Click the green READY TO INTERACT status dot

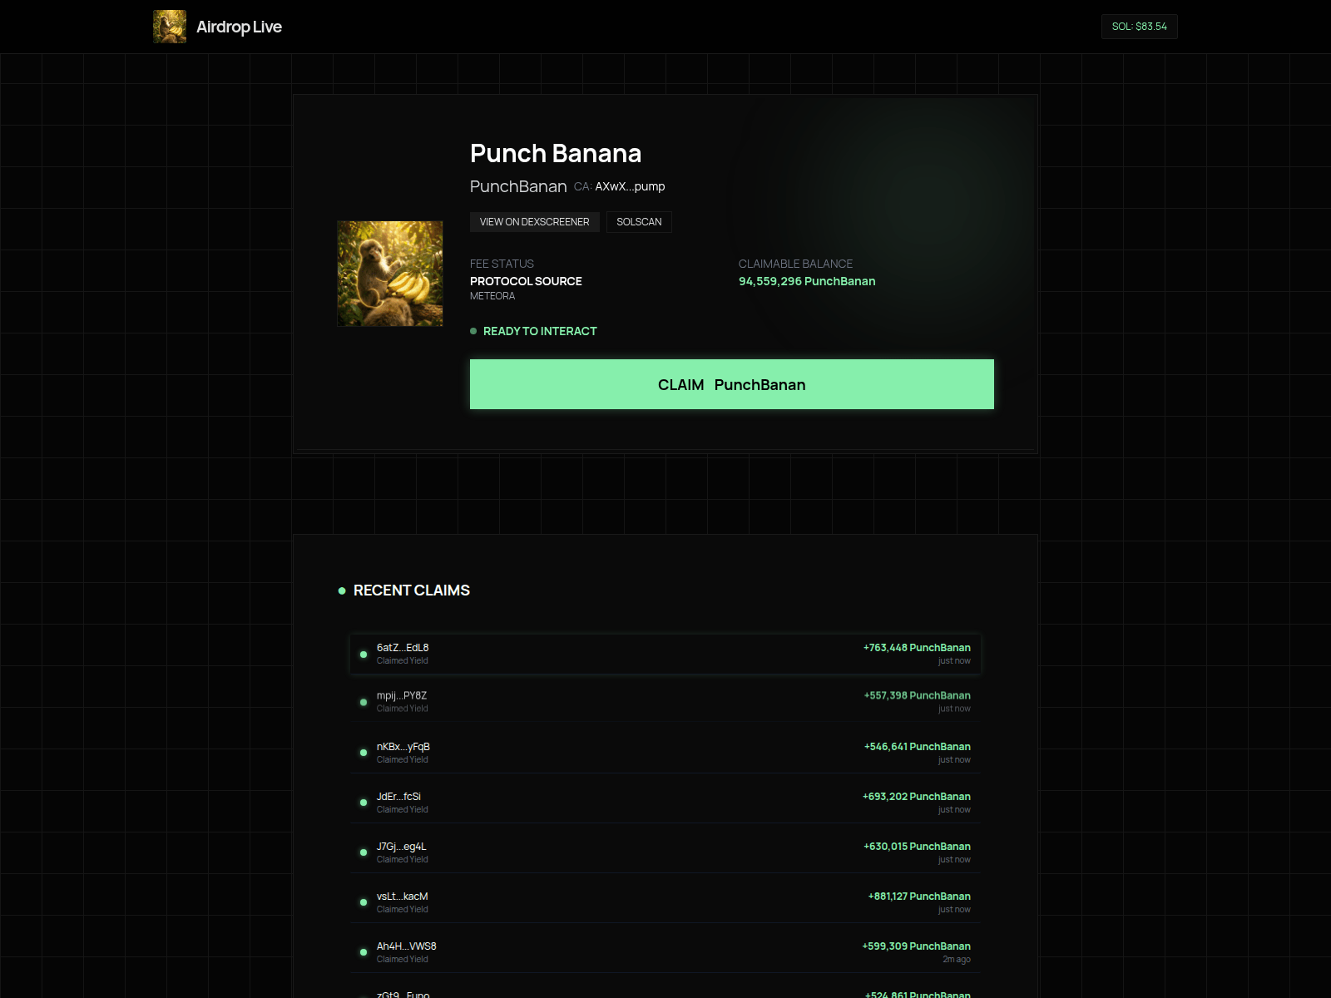(474, 331)
